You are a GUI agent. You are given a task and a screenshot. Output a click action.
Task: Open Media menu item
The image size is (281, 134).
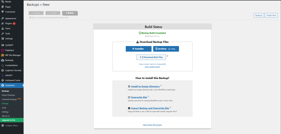(x=12, y=2)
